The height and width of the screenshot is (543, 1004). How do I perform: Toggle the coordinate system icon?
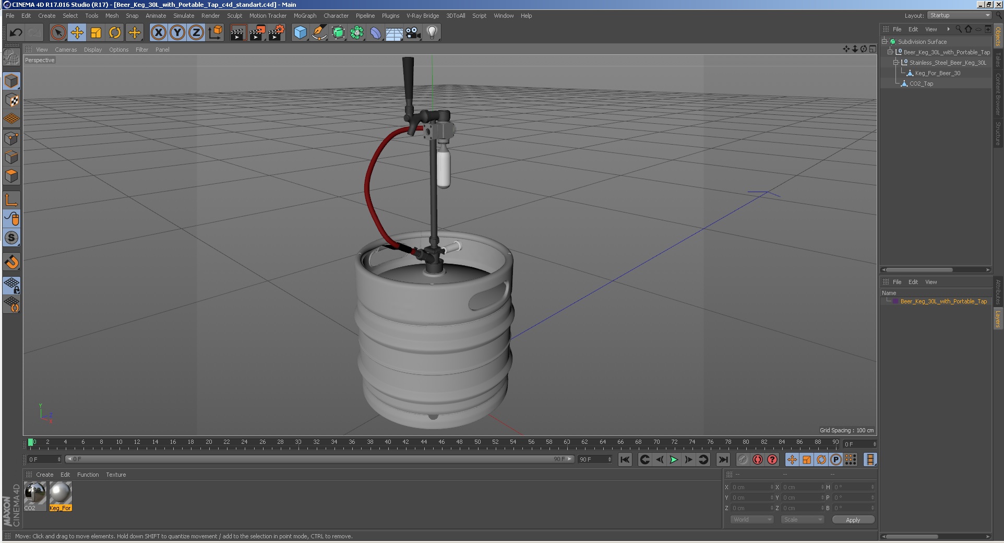(x=215, y=33)
